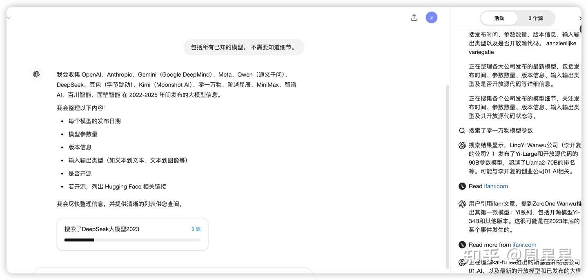Click the ChatGPT logo beside the response
Viewport: 588px width, 280px height.
click(x=36, y=74)
